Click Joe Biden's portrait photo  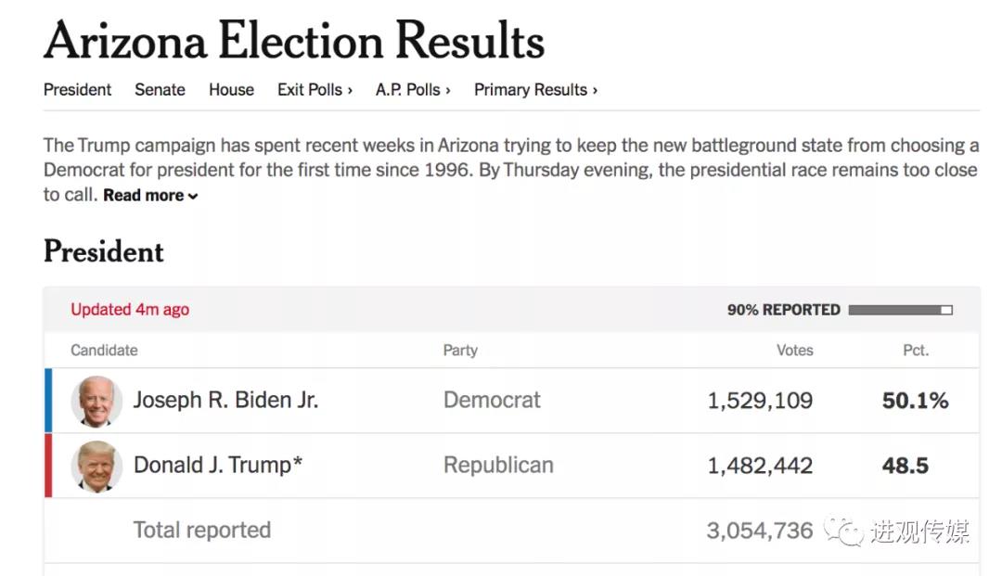coord(96,401)
